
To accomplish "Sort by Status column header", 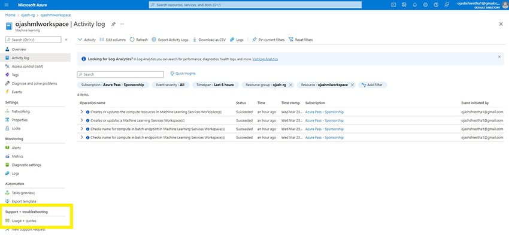I will coord(241,103).
